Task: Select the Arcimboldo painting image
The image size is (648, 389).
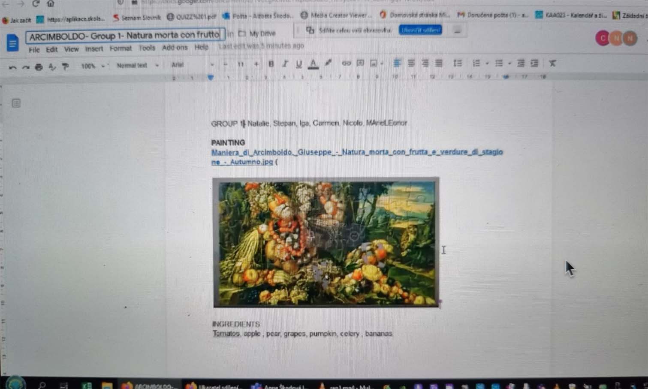Action: (326, 242)
